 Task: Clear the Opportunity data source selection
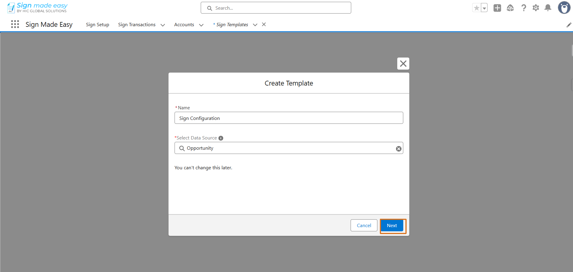click(x=398, y=149)
